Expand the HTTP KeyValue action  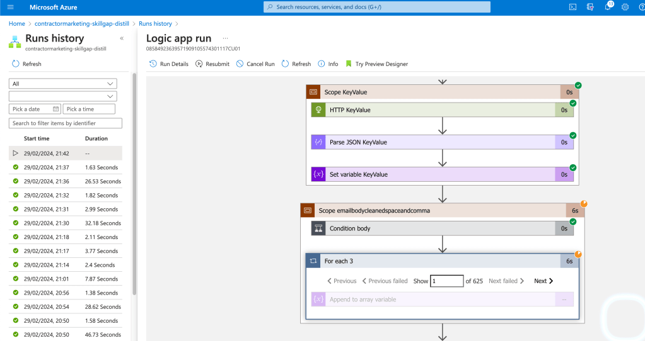442,110
